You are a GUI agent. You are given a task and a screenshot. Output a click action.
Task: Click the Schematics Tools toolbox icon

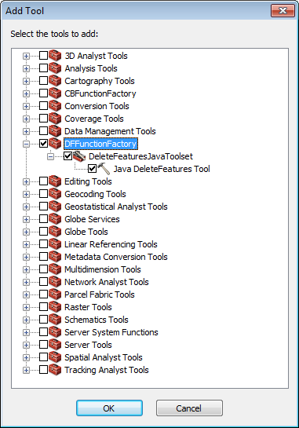(55, 320)
